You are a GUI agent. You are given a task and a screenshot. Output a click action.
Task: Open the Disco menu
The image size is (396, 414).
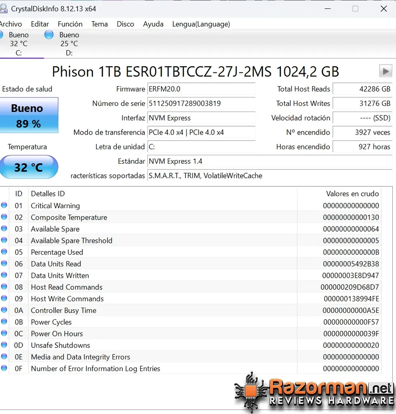125,24
